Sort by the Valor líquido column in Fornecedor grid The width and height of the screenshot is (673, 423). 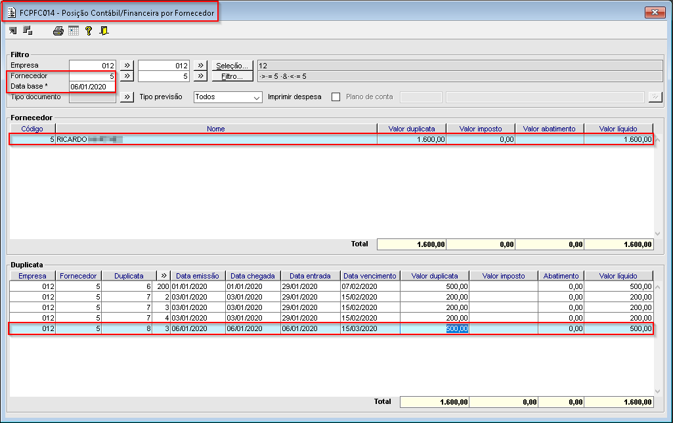click(x=618, y=129)
